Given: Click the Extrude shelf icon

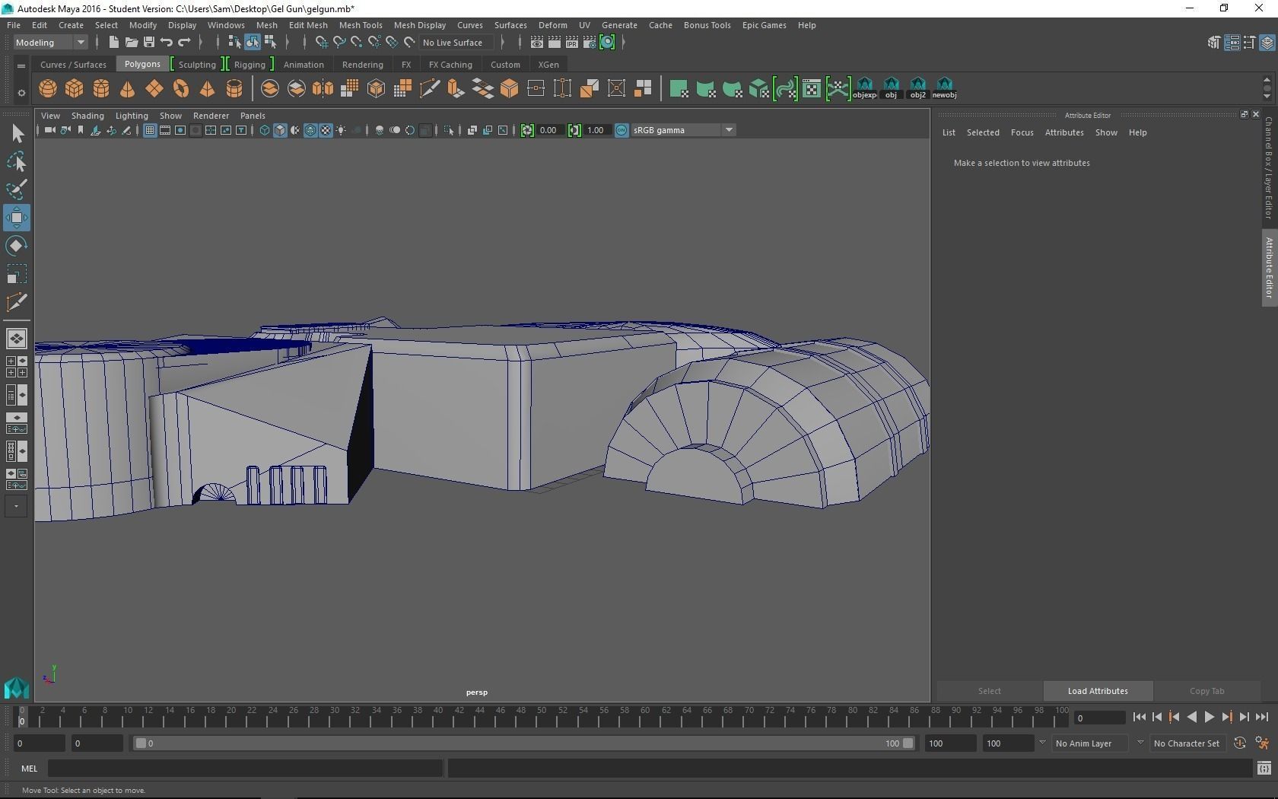Looking at the screenshot, I should tap(456, 88).
